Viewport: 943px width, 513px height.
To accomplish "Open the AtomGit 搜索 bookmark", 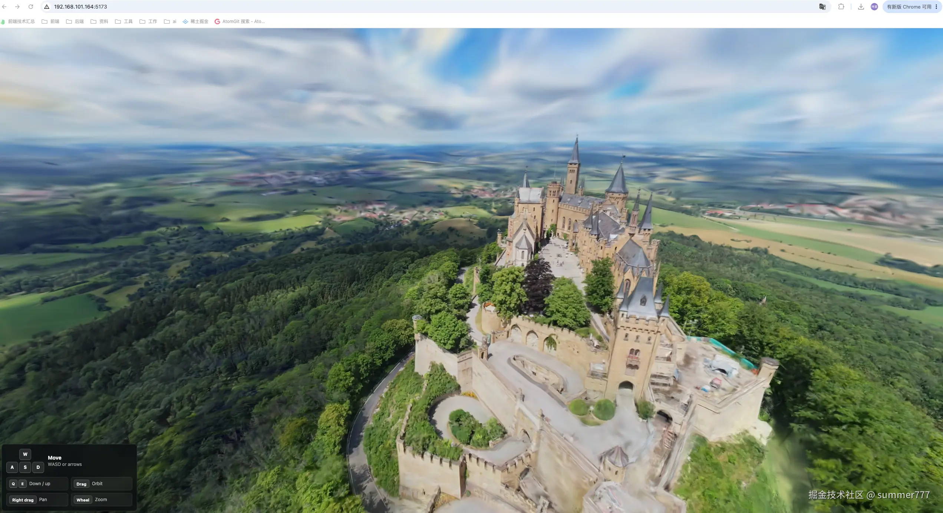I will (x=240, y=22).
